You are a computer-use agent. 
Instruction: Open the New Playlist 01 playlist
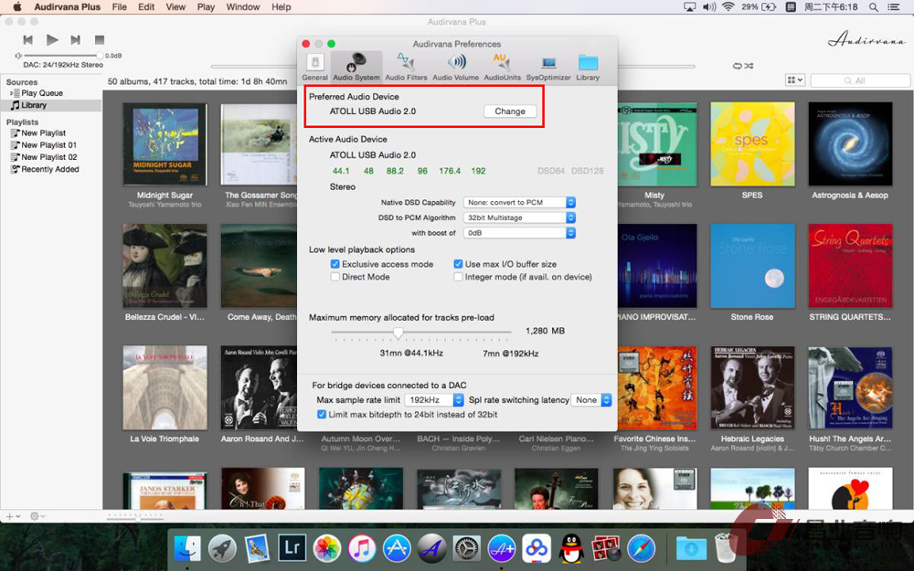coord(50,145)
